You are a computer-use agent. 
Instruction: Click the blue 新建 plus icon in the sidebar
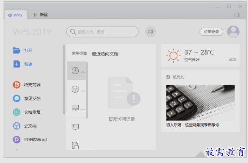click(x=17, y=64)
